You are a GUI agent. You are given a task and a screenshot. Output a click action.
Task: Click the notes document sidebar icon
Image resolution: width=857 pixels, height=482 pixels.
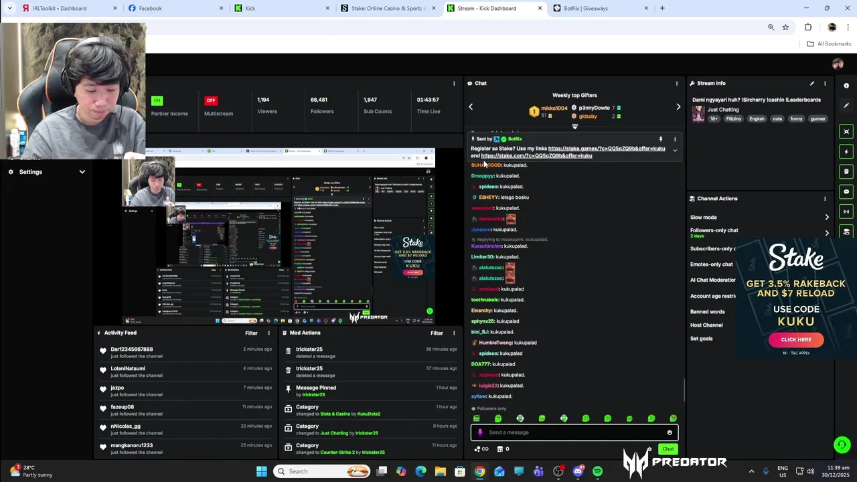[846, 172]
